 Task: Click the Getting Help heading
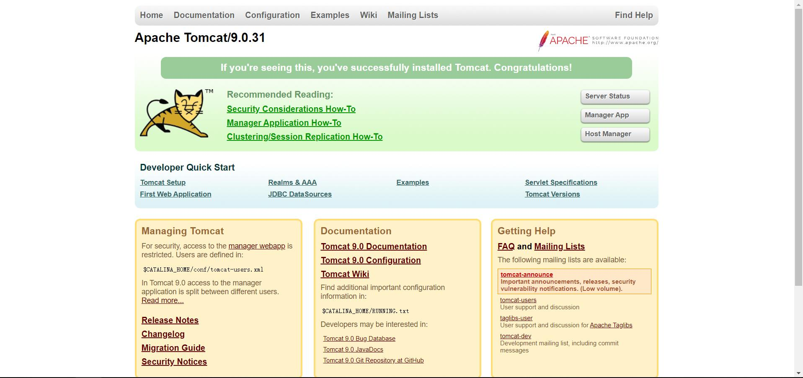pos(527,231)
